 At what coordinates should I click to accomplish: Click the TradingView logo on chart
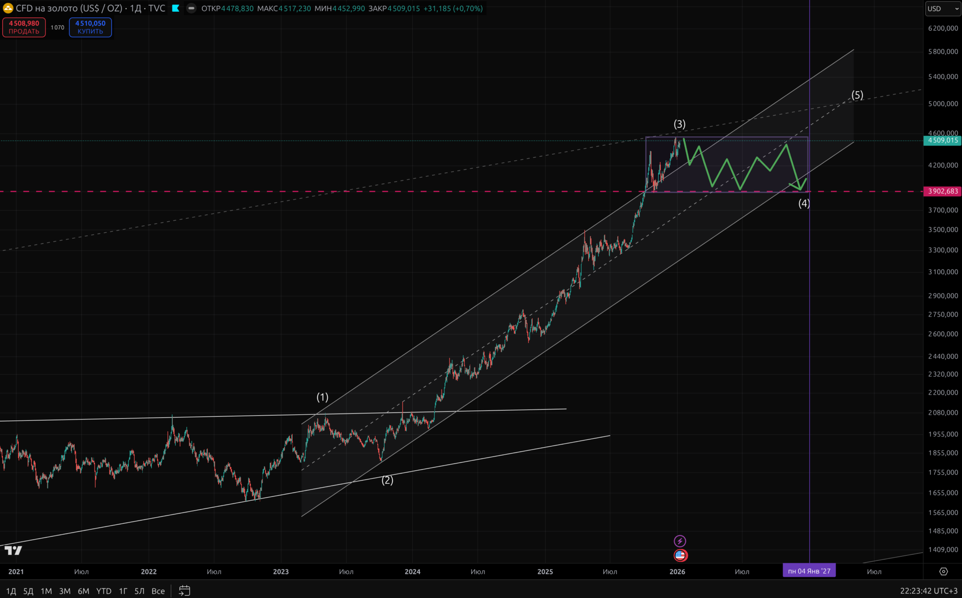(14, 550)
